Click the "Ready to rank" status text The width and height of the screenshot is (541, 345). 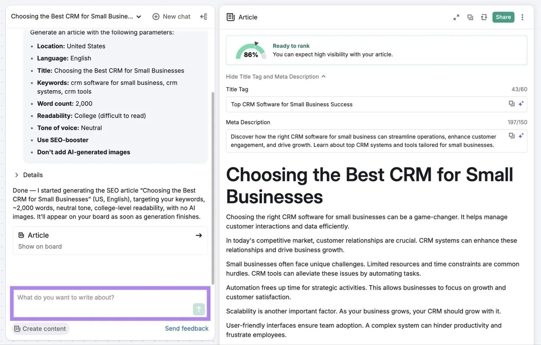pyautogui.click(x=291, y=46)
